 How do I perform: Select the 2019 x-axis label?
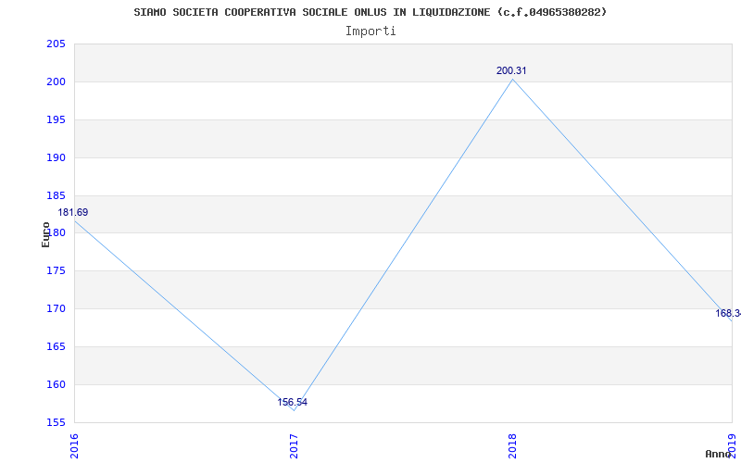point(732,446)
